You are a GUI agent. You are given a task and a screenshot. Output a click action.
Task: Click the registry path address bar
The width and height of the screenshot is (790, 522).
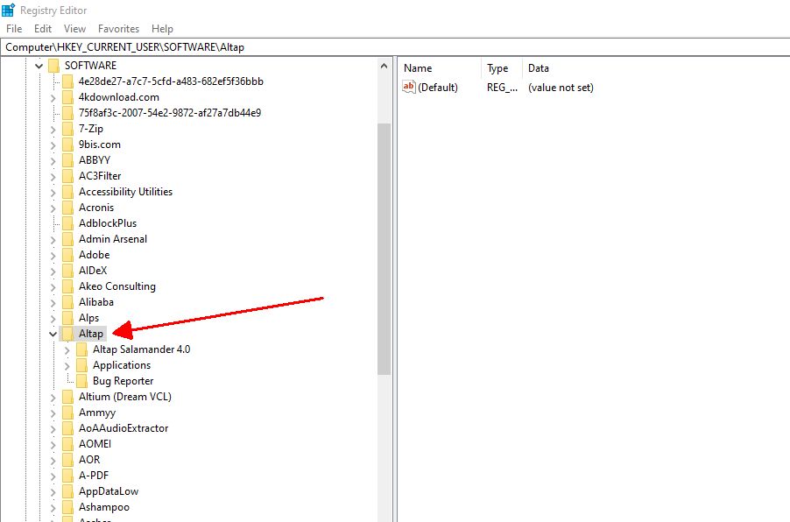tap(394, 46)
